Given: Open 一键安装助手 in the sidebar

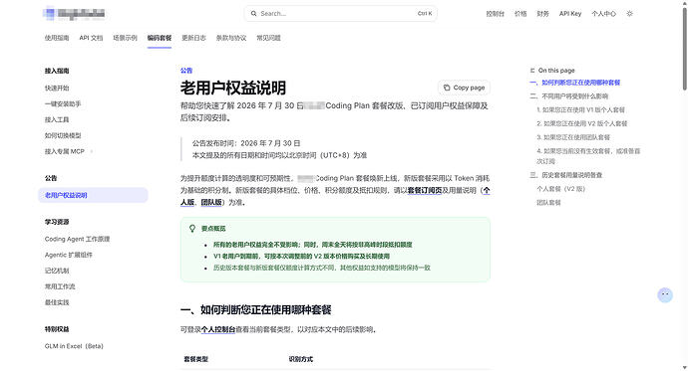Looking at the screenshot, I should click(x=63, y=103).
